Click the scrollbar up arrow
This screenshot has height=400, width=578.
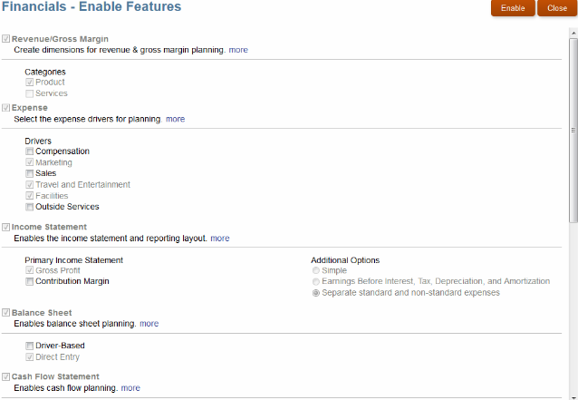pos(573,33)
